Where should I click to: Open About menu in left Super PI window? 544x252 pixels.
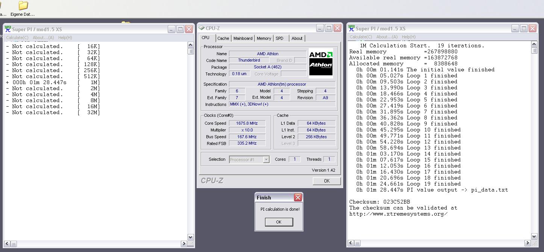[43, 38]
